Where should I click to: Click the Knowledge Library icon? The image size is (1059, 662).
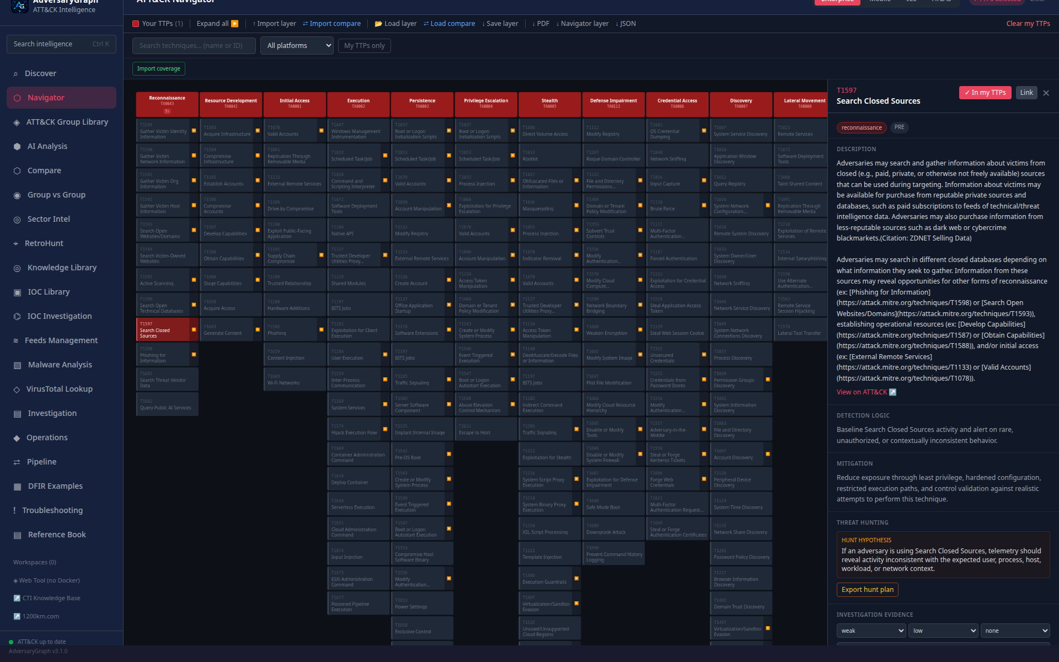click(x=17, y=268)
